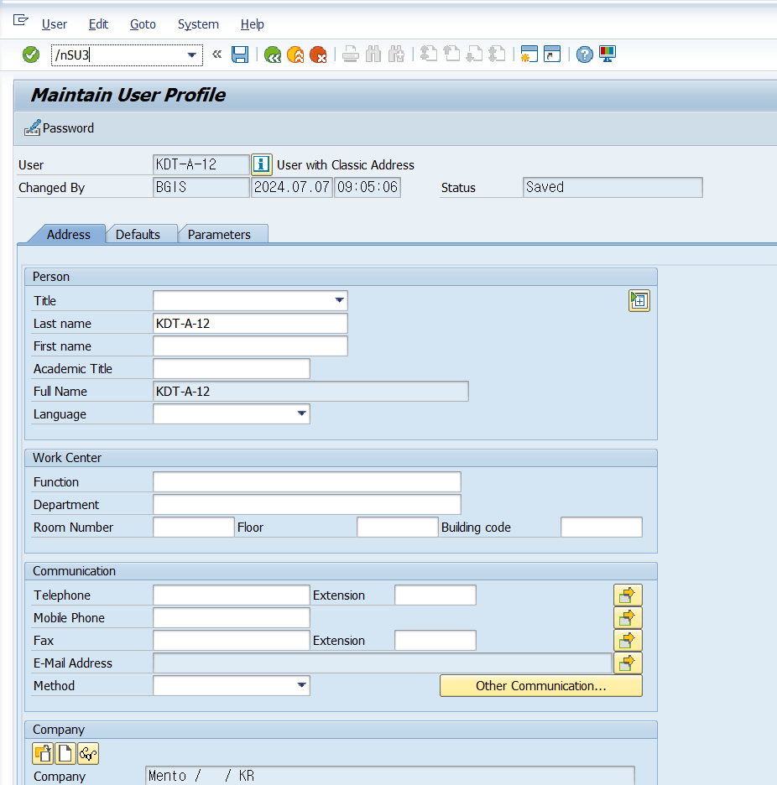
Task: Expand the Title dropdown
Action: coord(339,300)
